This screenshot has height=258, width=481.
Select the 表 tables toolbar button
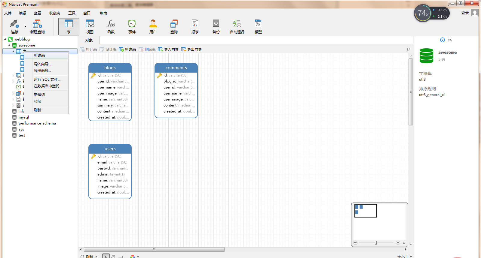[69, 26]
